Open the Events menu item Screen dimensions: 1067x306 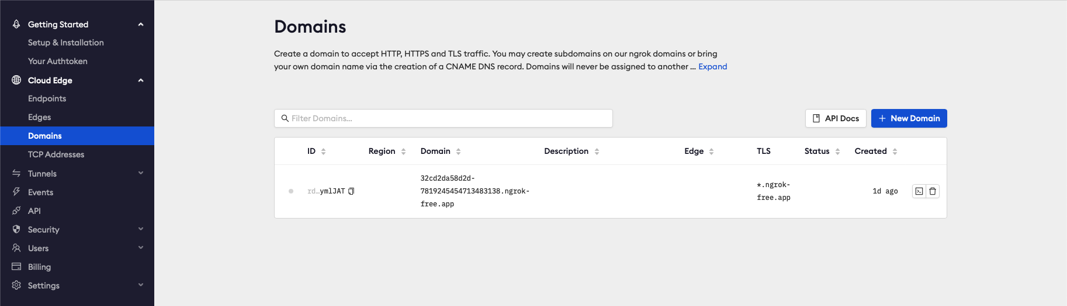pos(40,192)
